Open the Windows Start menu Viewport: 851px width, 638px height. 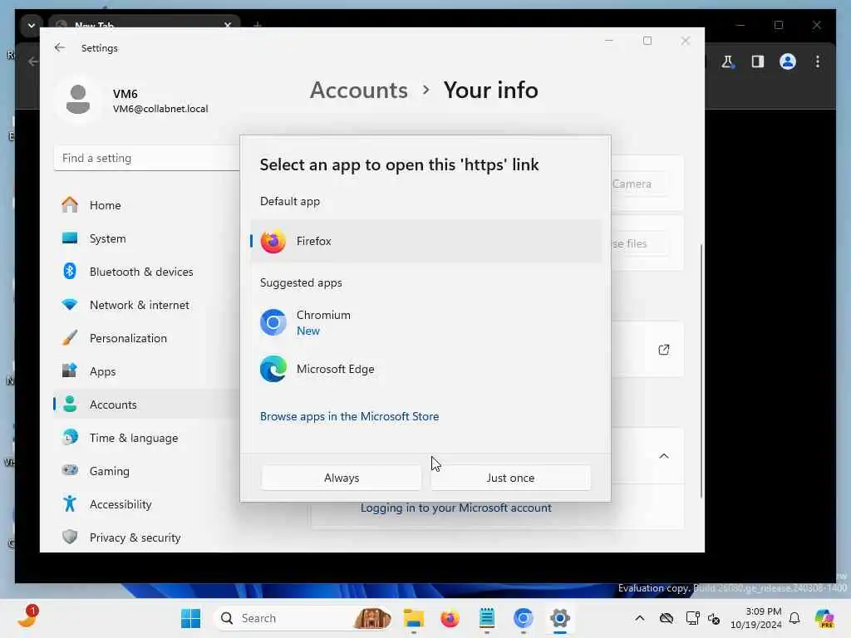pos(190,618)
